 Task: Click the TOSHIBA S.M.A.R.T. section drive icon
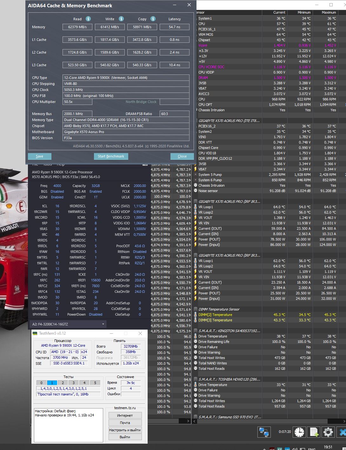pyautogui.click(x=196, y=379)
